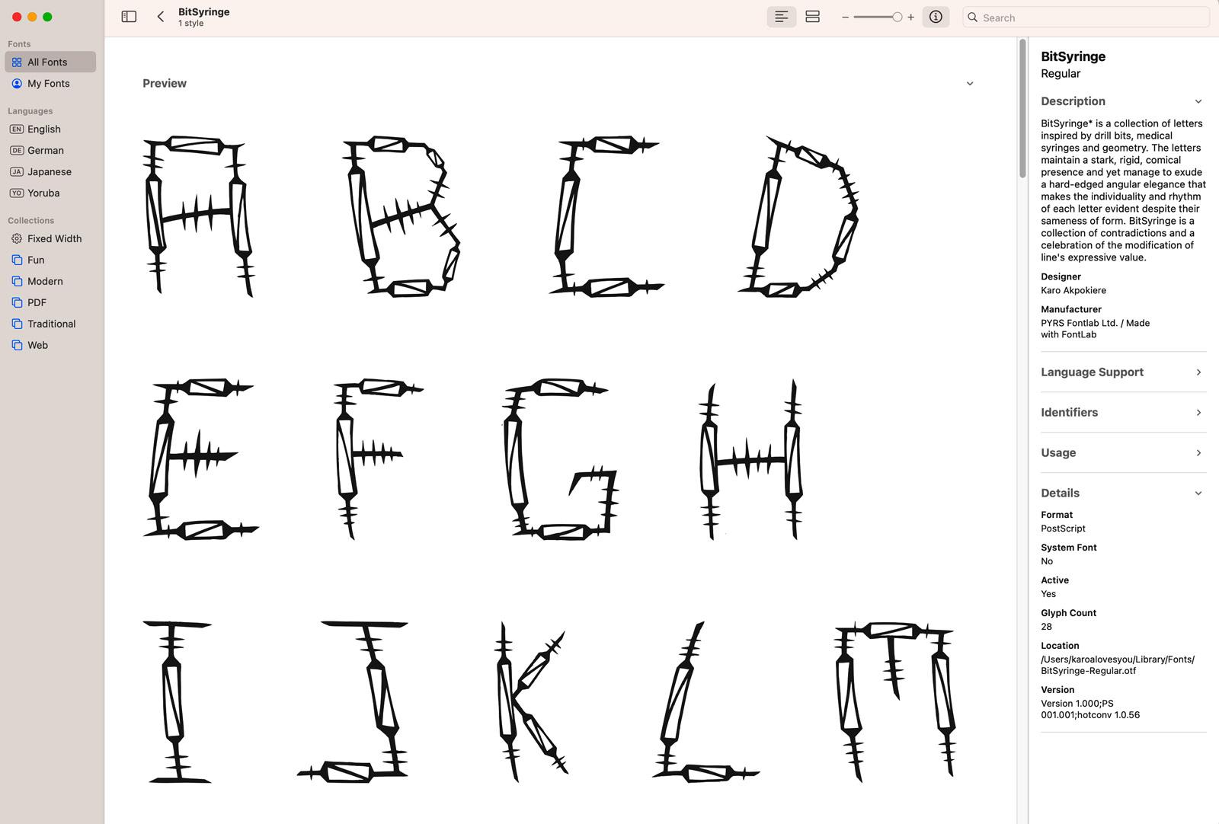Filter by Japanese language
Image resolution: width=1219 pixels, height=824 pixels.
[x=50, y=171]
